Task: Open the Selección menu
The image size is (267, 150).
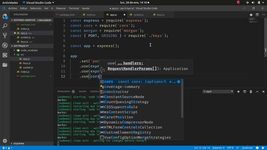Action: [35, 8]
